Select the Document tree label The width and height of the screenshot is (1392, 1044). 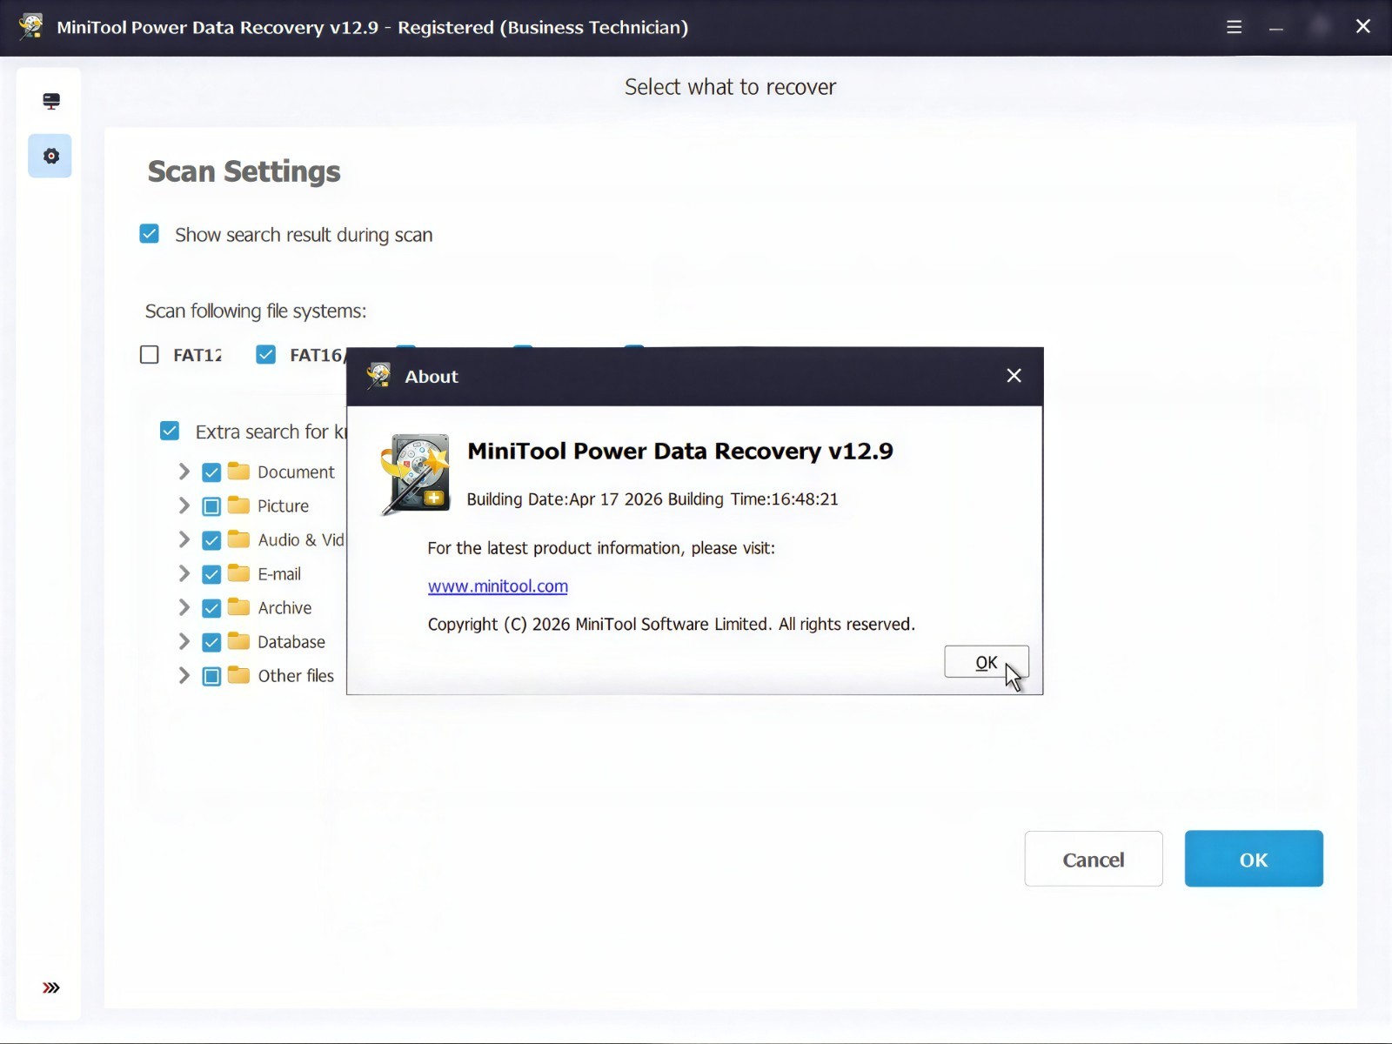click(296, 472)
